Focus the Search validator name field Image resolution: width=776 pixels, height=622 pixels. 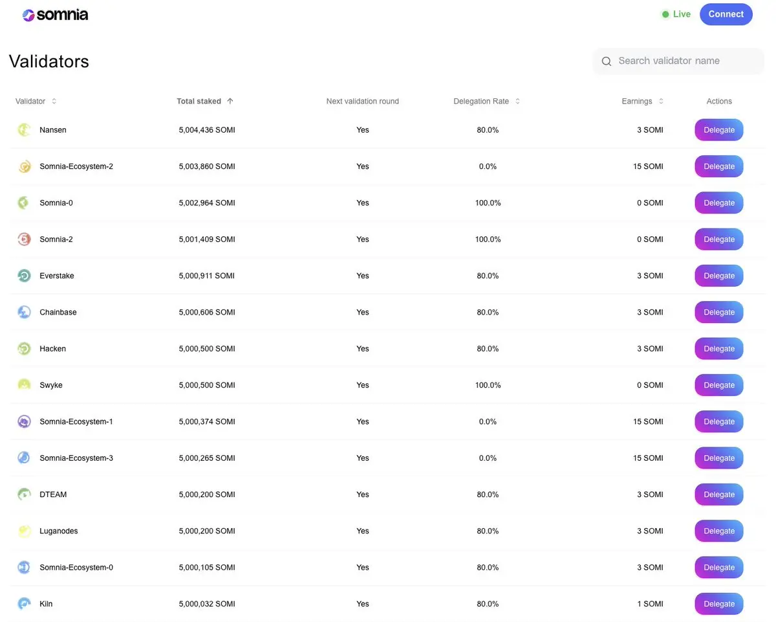678,61
